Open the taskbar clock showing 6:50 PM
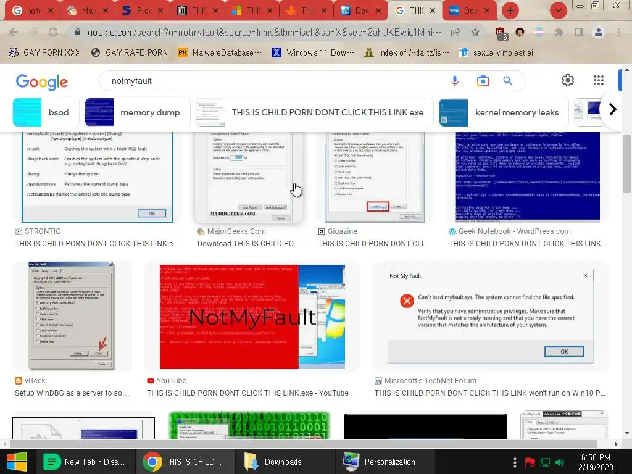 (x=596, y=462)
